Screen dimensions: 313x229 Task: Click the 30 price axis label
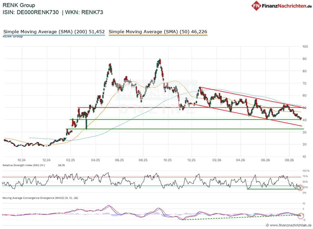click(304, 132)
